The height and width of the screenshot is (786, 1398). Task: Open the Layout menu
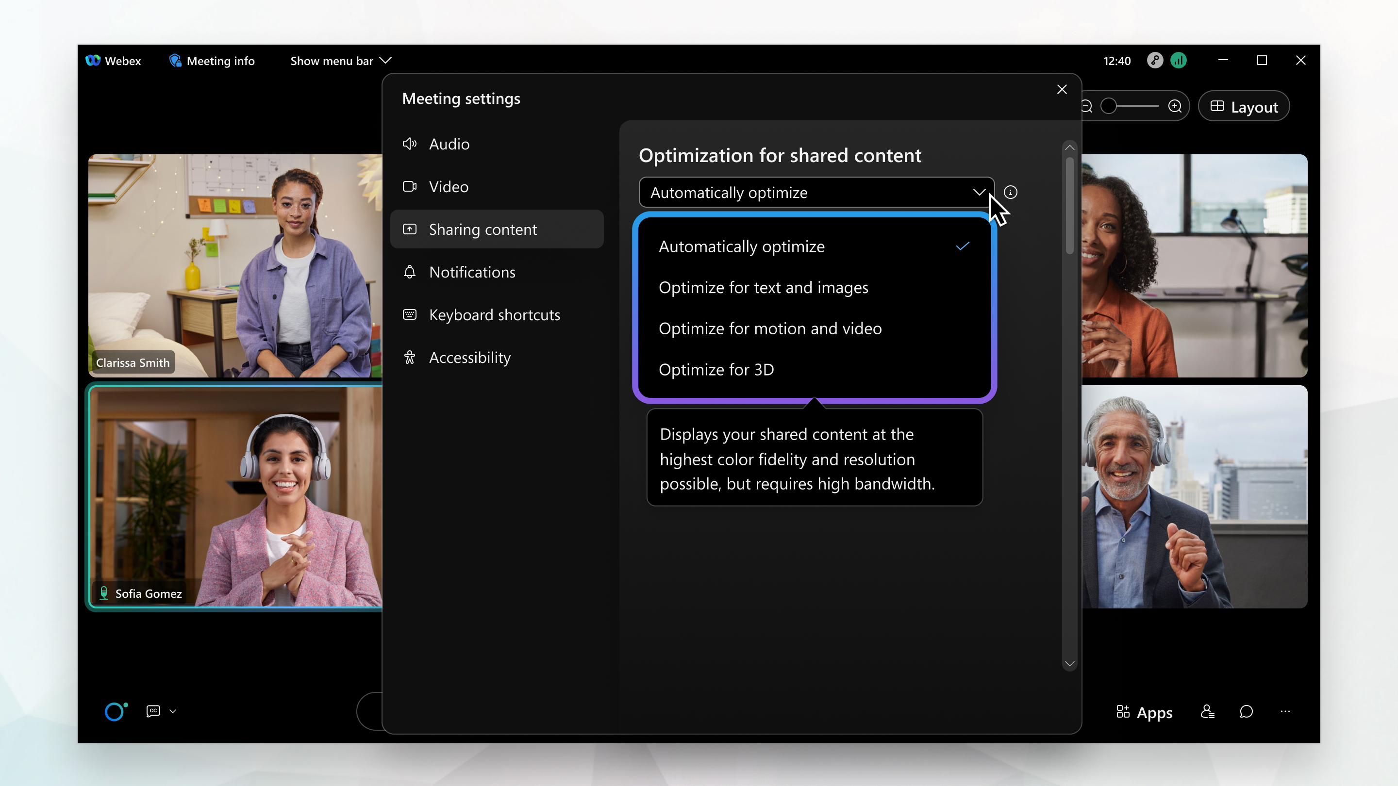(1245, 107)
